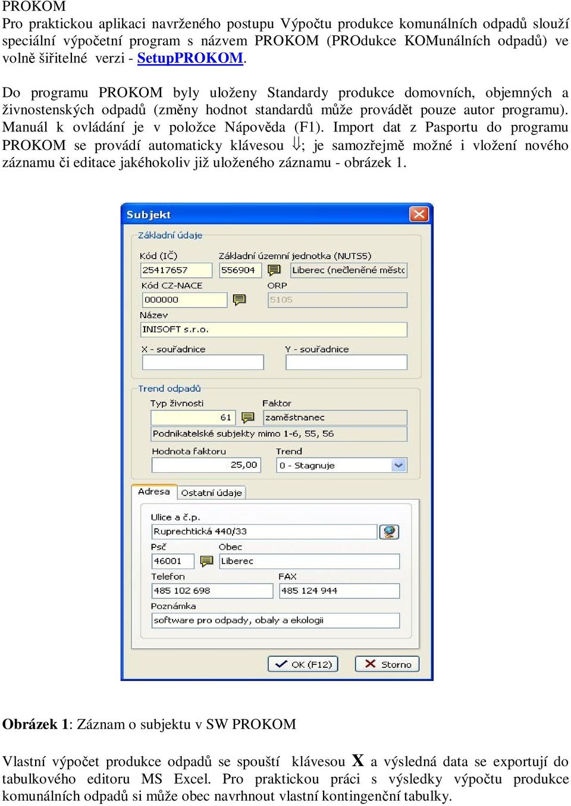Click the Ulice a č.p. address field
Image resolution: width=571 pixels, height=806 pixels.
[x=265, y=531]
